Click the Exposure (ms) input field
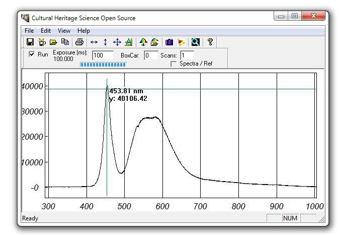Screen dimensions: 339x235 pyautogui.click(x=103, y=55)
